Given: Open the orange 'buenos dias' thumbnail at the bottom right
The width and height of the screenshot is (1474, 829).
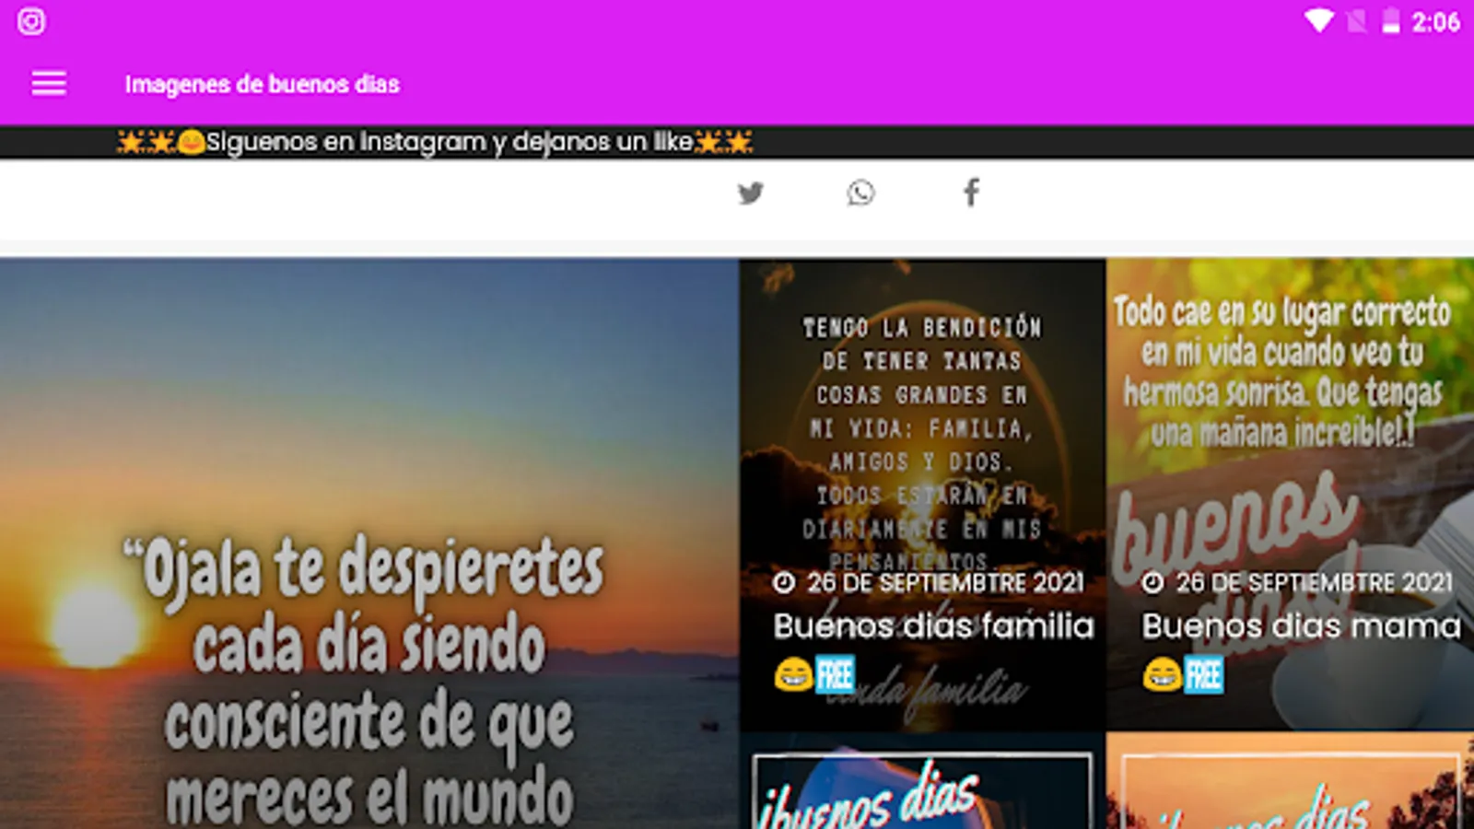Looking at the screenshot, I should click(1290, 781).
